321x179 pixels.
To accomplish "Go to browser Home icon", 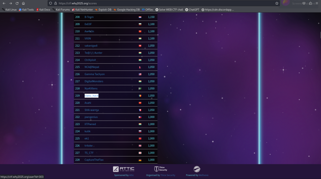I will coord(23,3).
